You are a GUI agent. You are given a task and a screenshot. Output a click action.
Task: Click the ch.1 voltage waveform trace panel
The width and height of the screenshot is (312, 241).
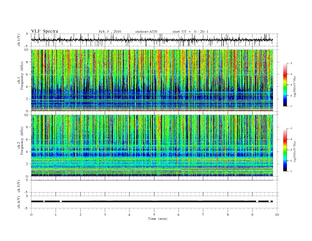155,40
